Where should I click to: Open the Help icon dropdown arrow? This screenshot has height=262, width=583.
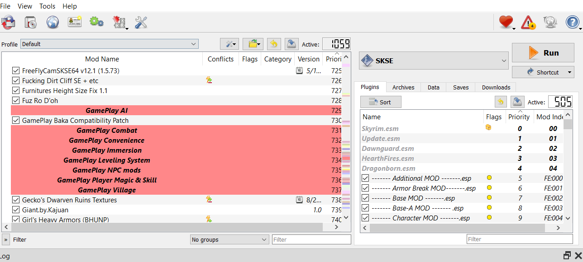581,28
